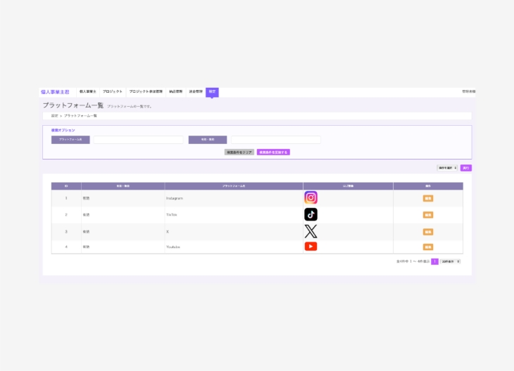The width and height of the screenshot is (514, 371).
Task: Focus the プラットフォーム名 search input
Action: pyautogui.click(x=138, y=140)
